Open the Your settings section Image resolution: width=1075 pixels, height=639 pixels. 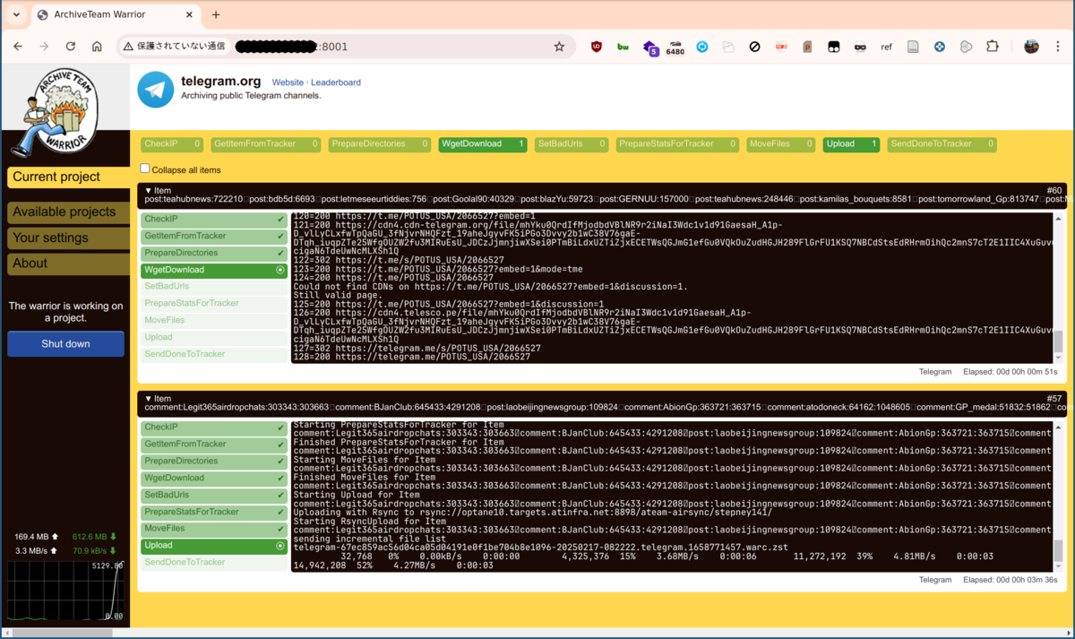[65, 237]
